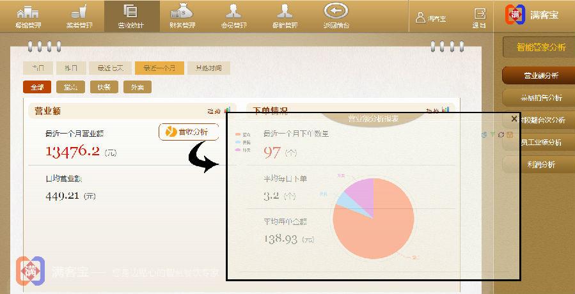
Task: Select the 营收统计 revenue statistics icon
Action: [x=131, y=16]
